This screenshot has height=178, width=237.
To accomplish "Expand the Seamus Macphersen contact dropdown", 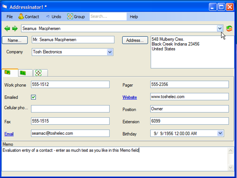I will point(220,29).
